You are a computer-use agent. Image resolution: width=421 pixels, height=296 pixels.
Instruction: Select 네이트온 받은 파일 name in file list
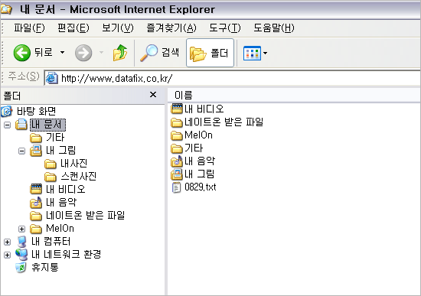224,122
